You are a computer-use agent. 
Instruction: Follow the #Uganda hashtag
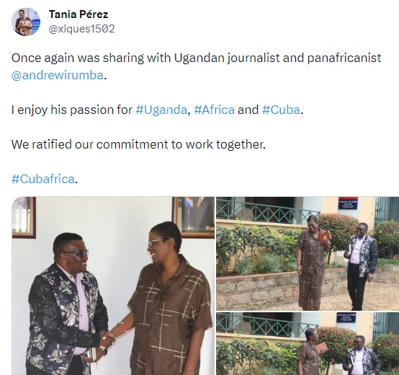[161, 110]
